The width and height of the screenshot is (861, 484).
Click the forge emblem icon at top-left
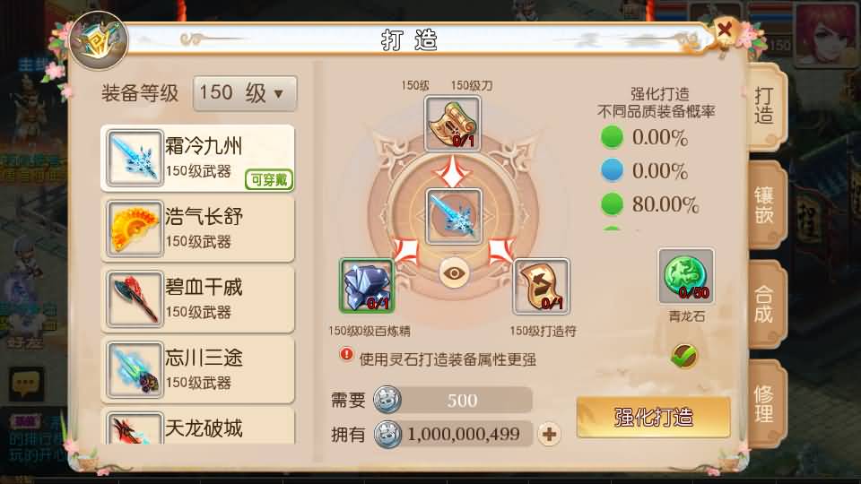click(x=99, y=40)
